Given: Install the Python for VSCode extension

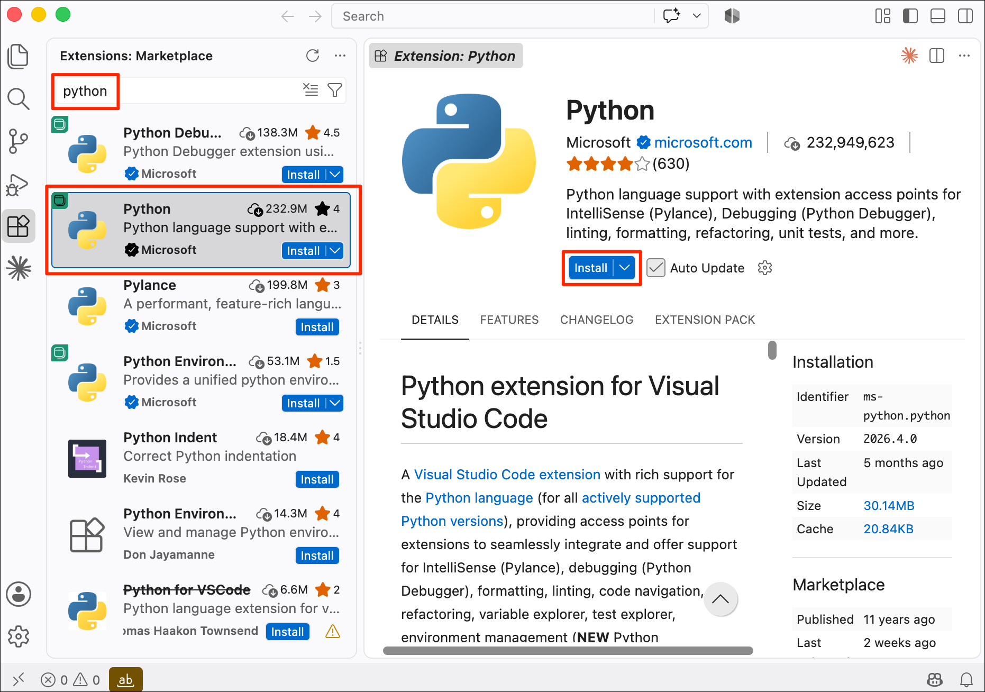Looking at the screenshot, I should [x=288, y=632].
